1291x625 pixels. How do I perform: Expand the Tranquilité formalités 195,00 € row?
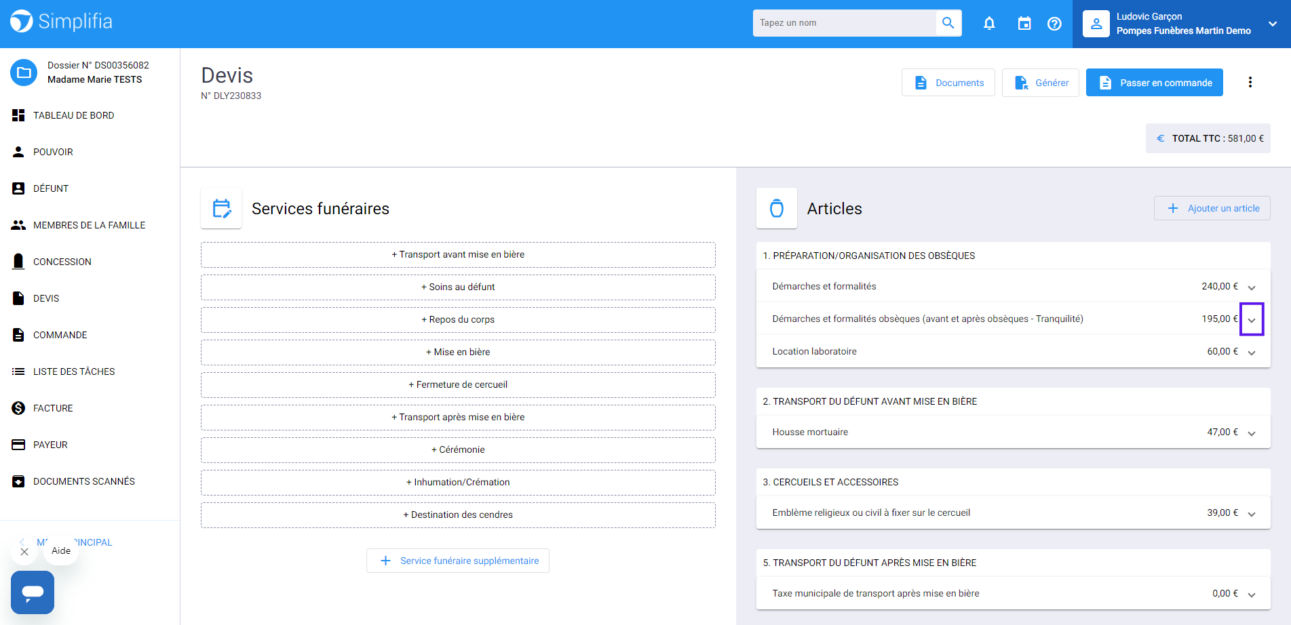click(1252, 319)
